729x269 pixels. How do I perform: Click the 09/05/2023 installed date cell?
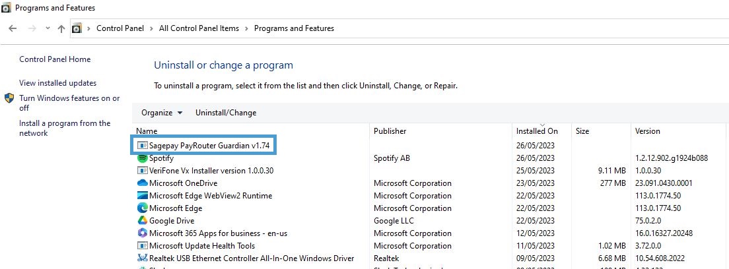click(535, 258)
